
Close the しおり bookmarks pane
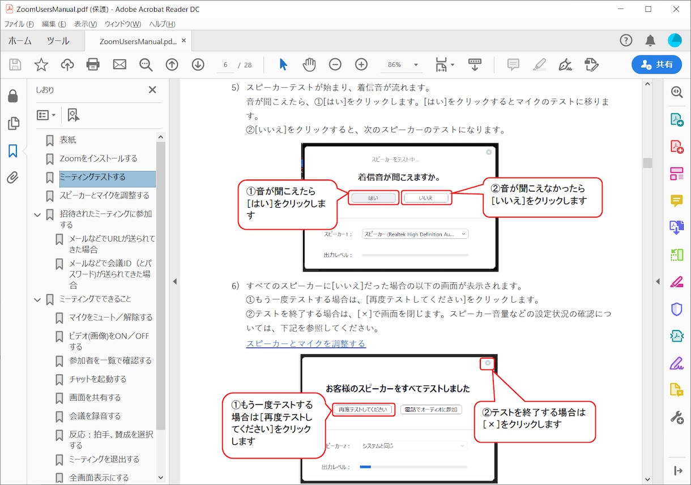coord(152,89)
